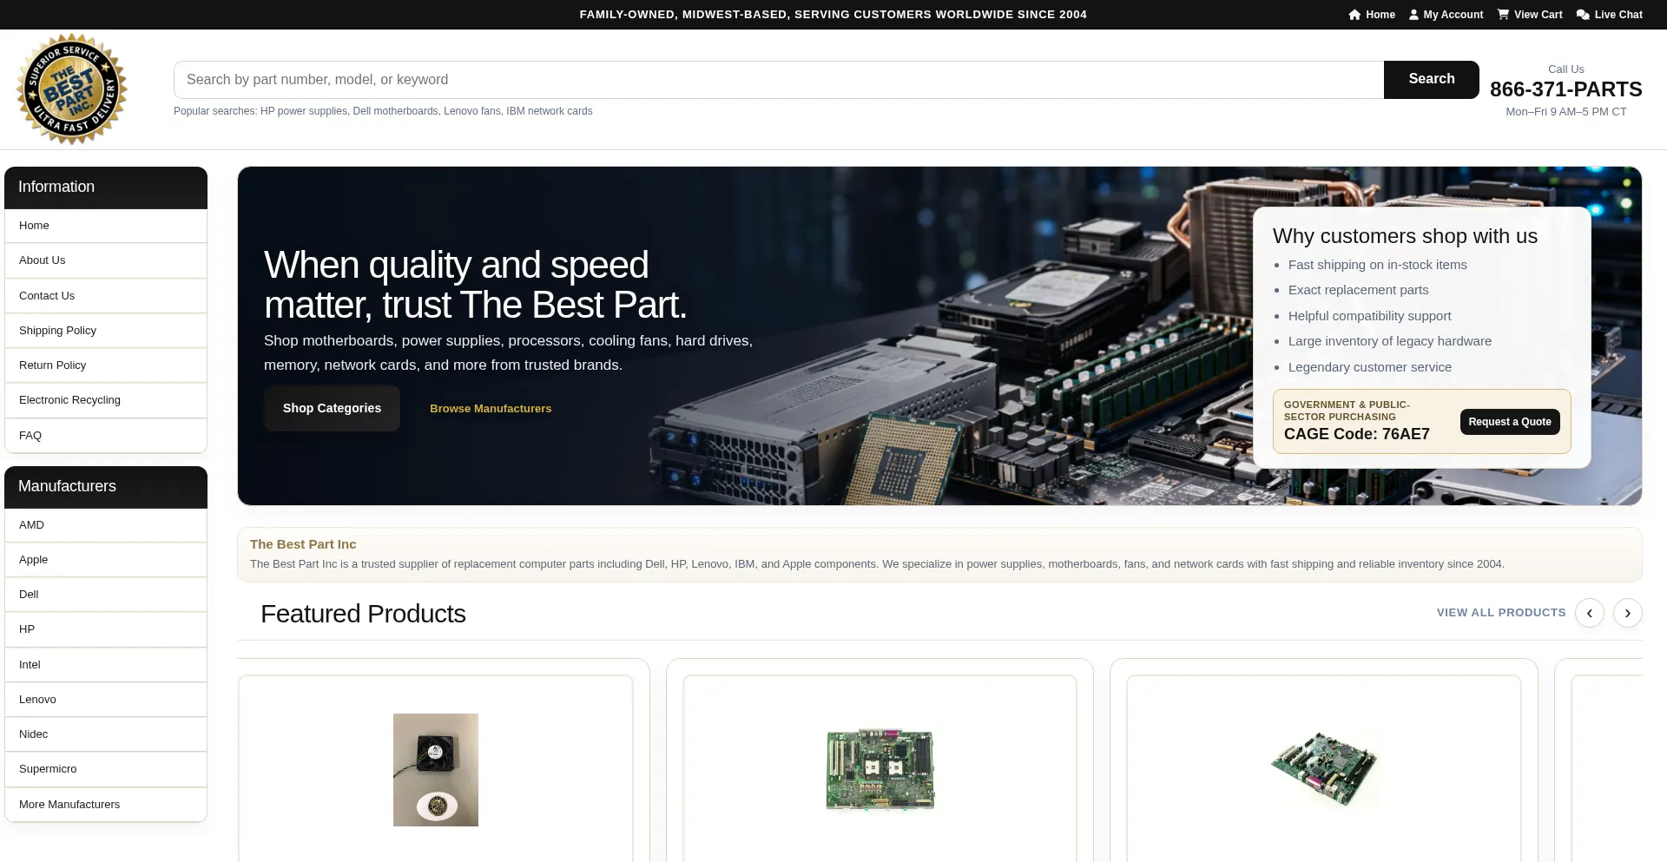The width and height of the screenshot is (1667, 862).
Task: Open the FAQ sidebar item
Action: [106, 436]
